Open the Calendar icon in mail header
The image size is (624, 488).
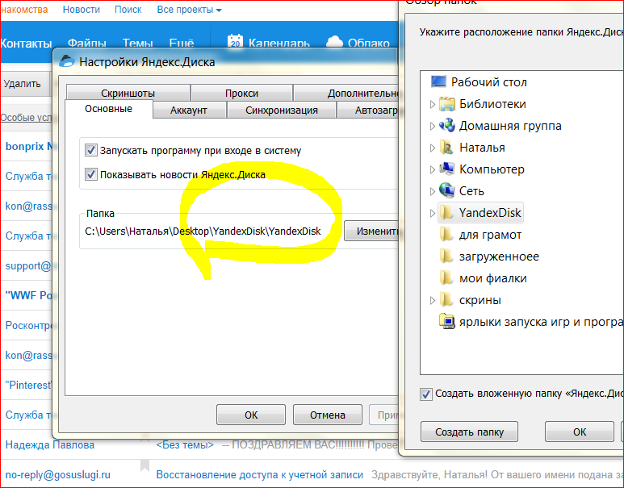[x=235, y=41]
